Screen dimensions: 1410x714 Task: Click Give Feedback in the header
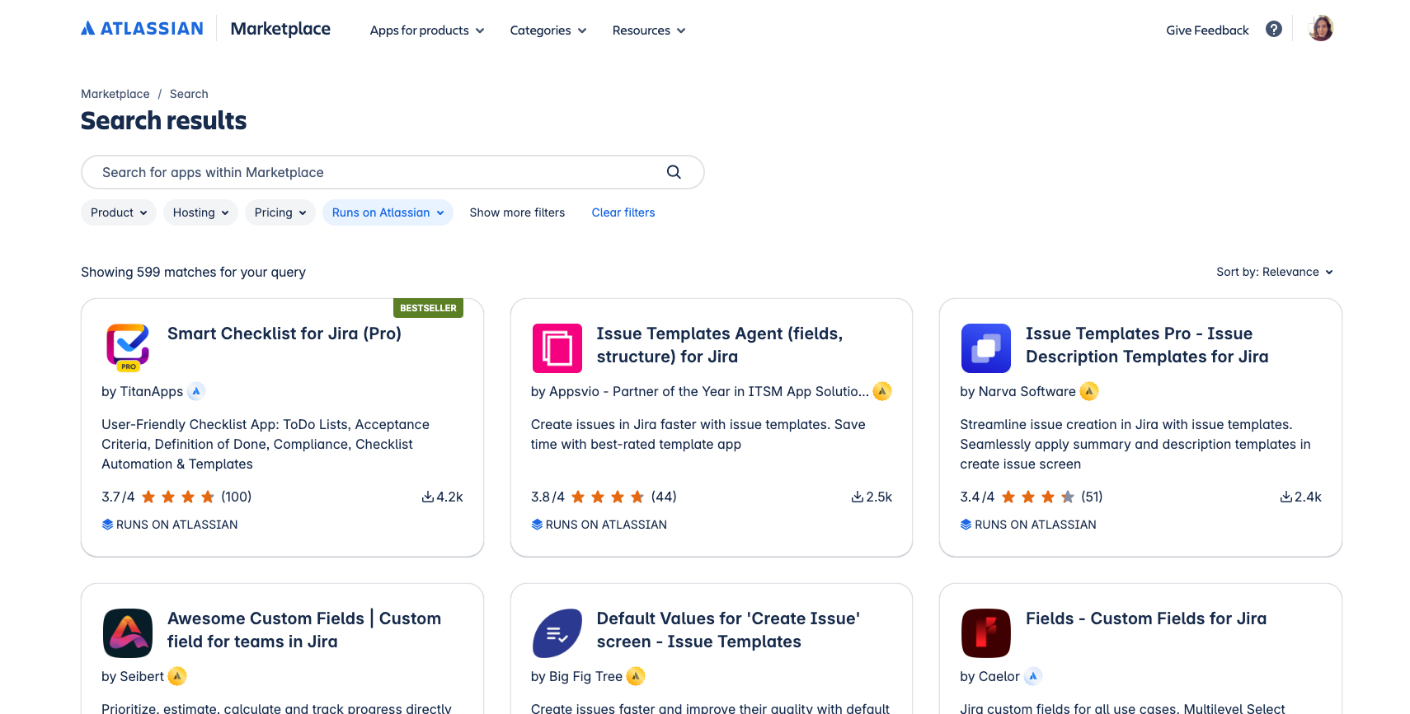pos(1206,29)
